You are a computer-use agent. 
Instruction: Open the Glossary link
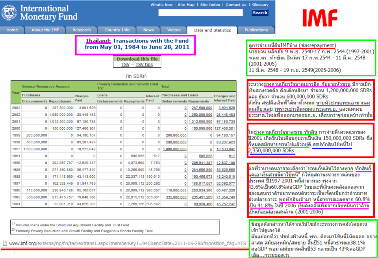(x=260, y=5)
